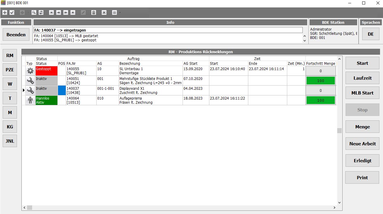Click the Start button
The width and height of the screenshot is (383, 214).
(362, 63)
